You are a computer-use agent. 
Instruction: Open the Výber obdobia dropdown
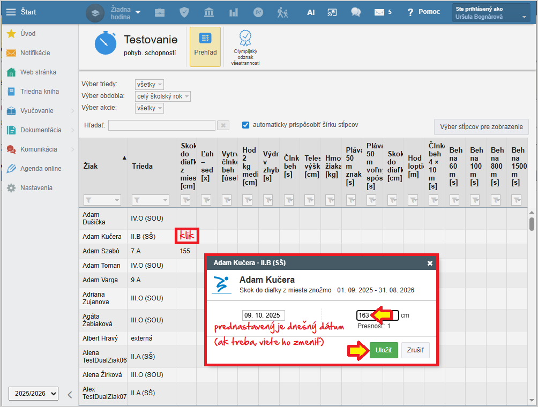click(163, 96)
